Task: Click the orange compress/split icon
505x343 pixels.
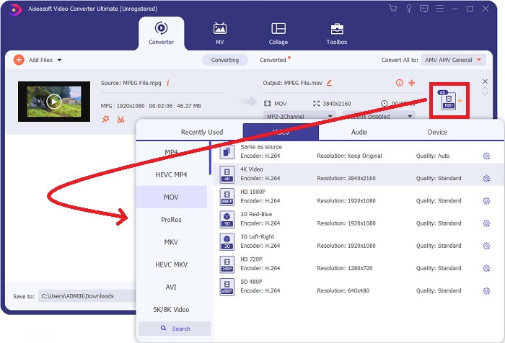Action: coord(412,83)
